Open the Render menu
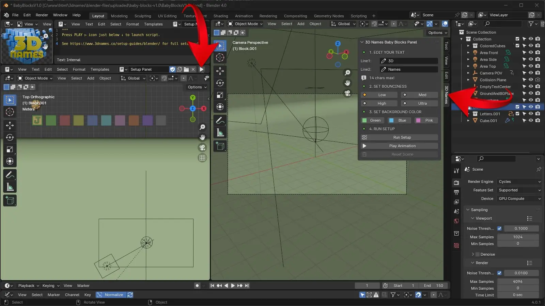The image size is (545, 306). [42, 15]
